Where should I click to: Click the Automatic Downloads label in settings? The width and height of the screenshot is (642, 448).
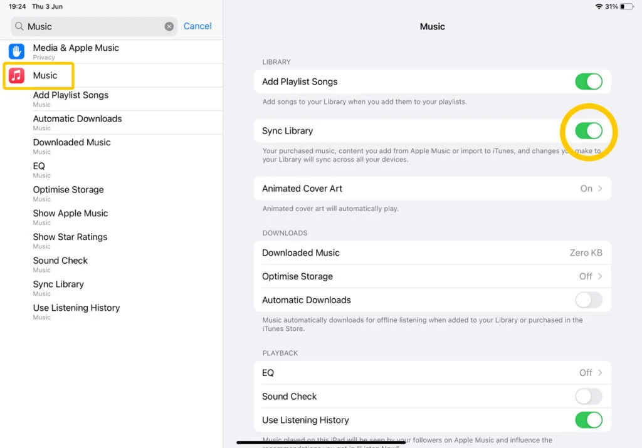306,300
